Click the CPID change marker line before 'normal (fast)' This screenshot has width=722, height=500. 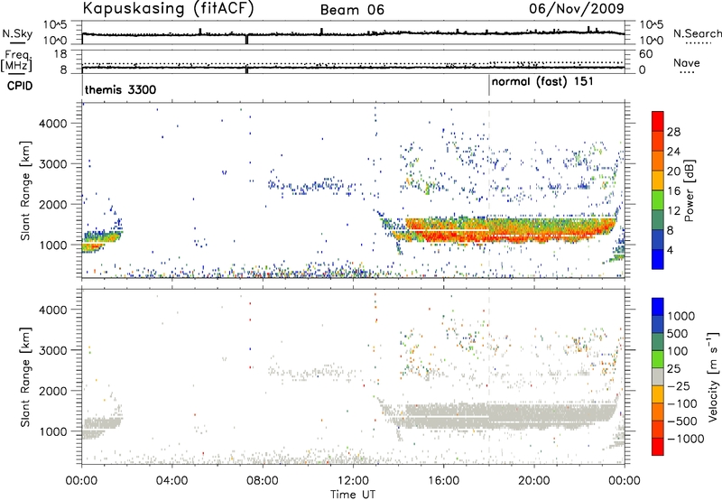coord(489,86)
